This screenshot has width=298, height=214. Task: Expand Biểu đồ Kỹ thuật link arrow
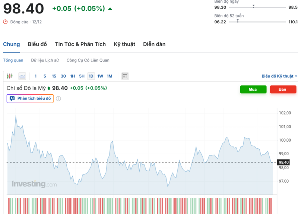[296, 76]
